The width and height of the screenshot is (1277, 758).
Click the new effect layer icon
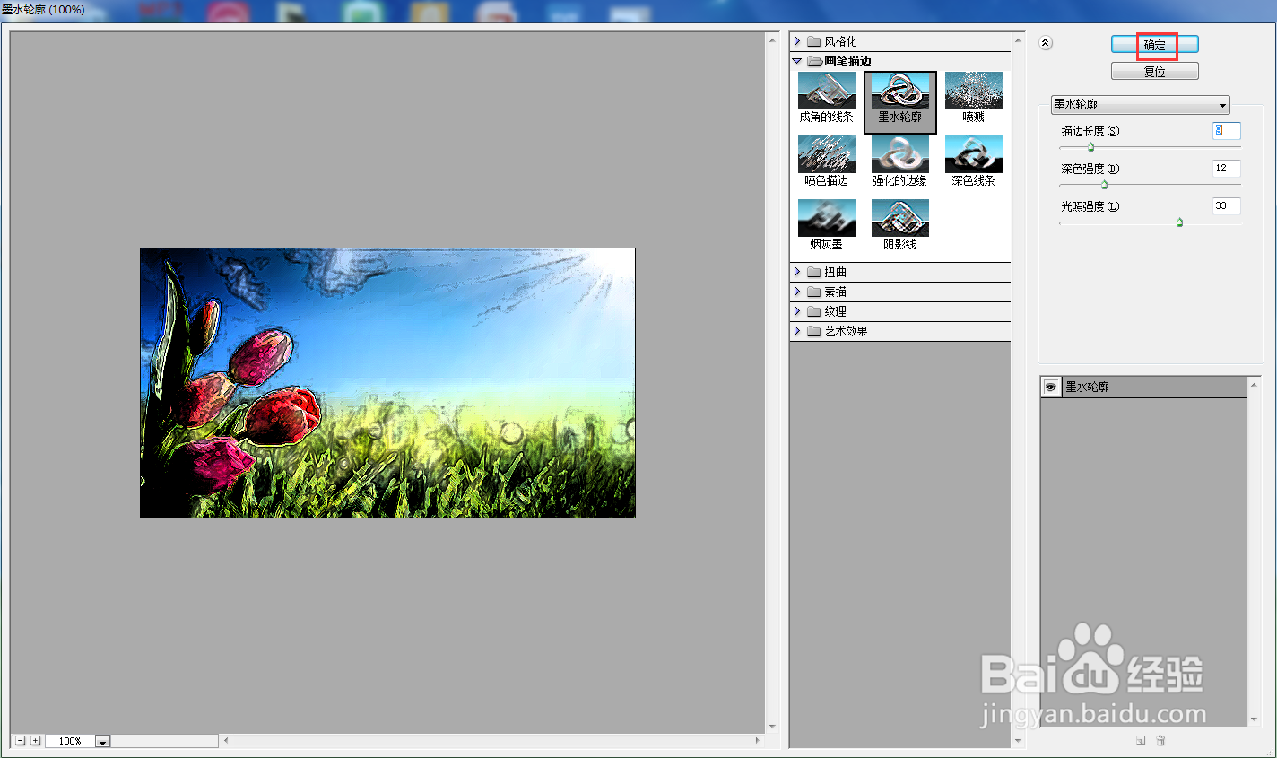pos(1141,741)
